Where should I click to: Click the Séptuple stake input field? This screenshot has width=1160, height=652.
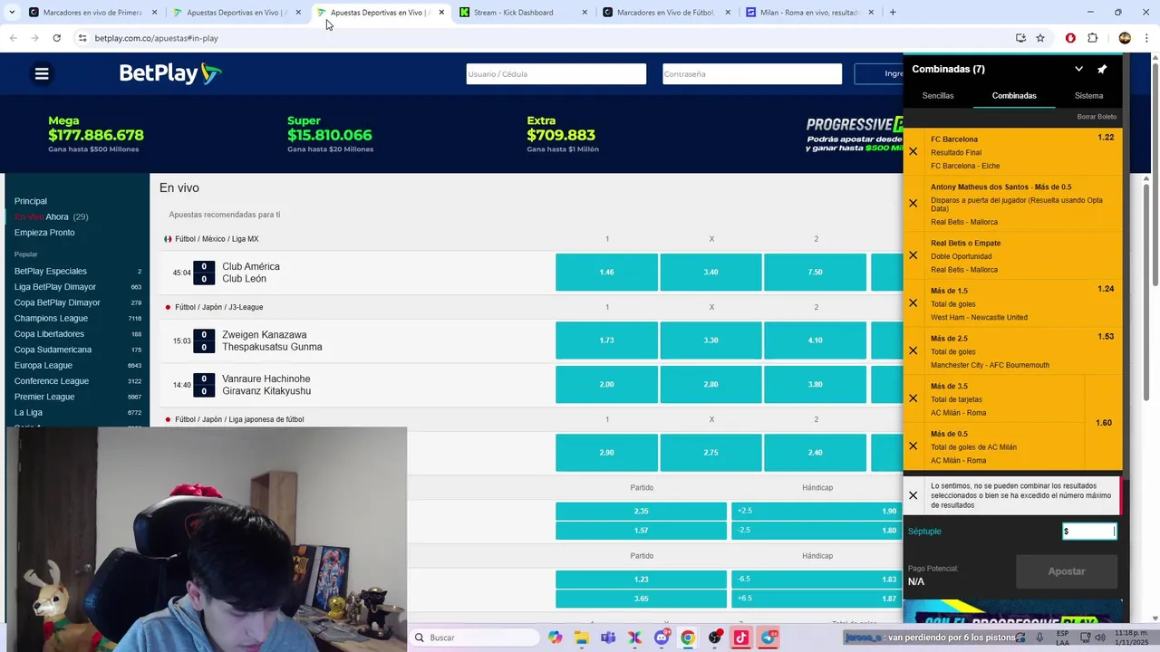(1089, 532)
